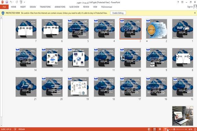Select slide 8 thumbnail

pos(183,58)
